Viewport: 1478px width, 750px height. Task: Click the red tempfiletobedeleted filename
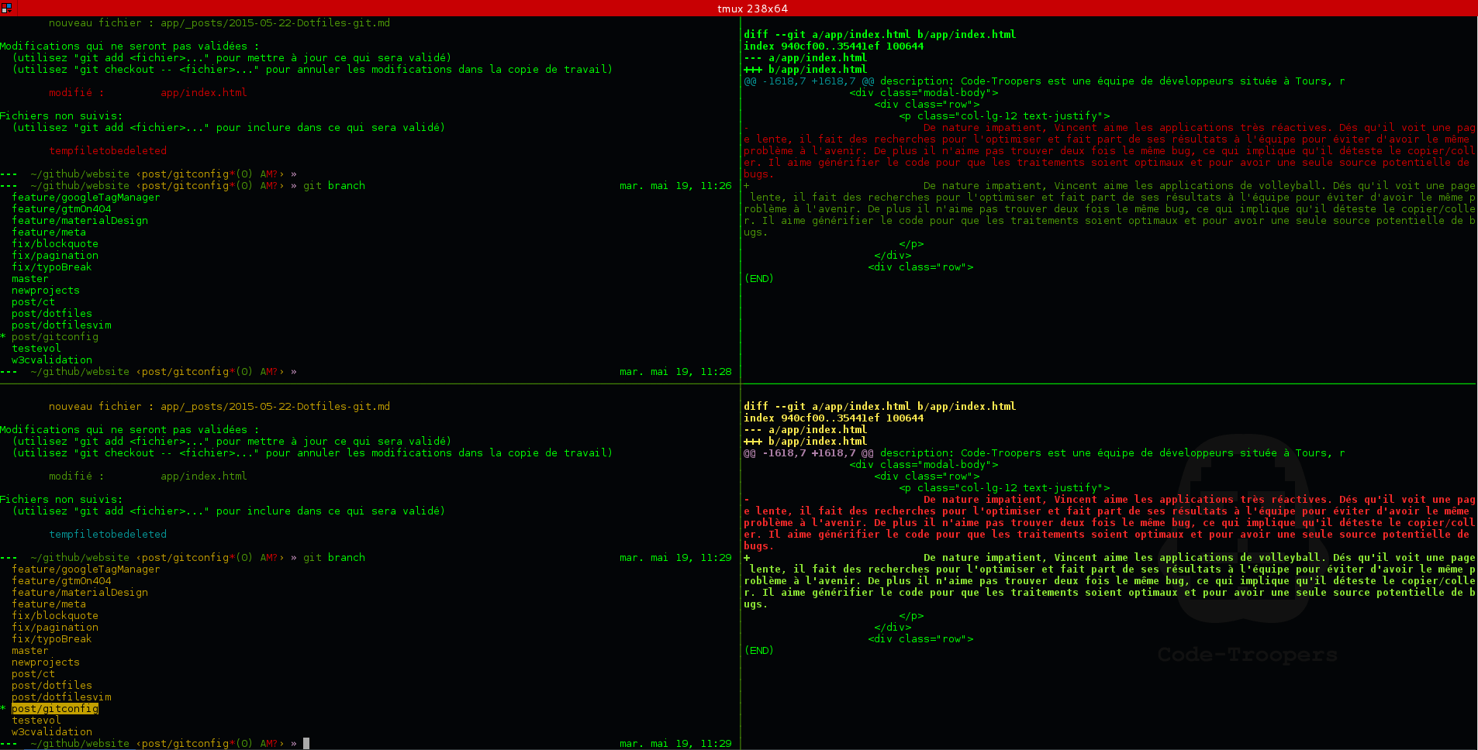[108, 151]
